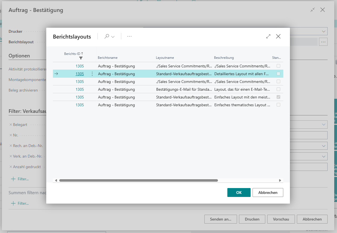Open 1305 link in the Detailliertes Layout row
Screen dimensions: 337x233
coord(80,74)
